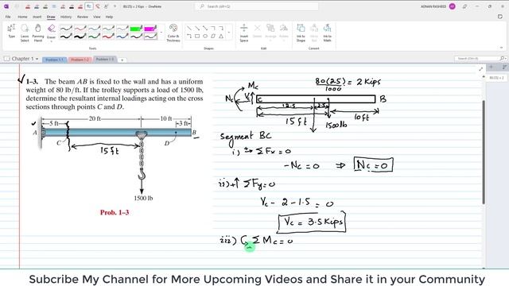Viewport: 509px width, 286px height.
Task: Convert with Ink to Math
Action: point(327,33)
